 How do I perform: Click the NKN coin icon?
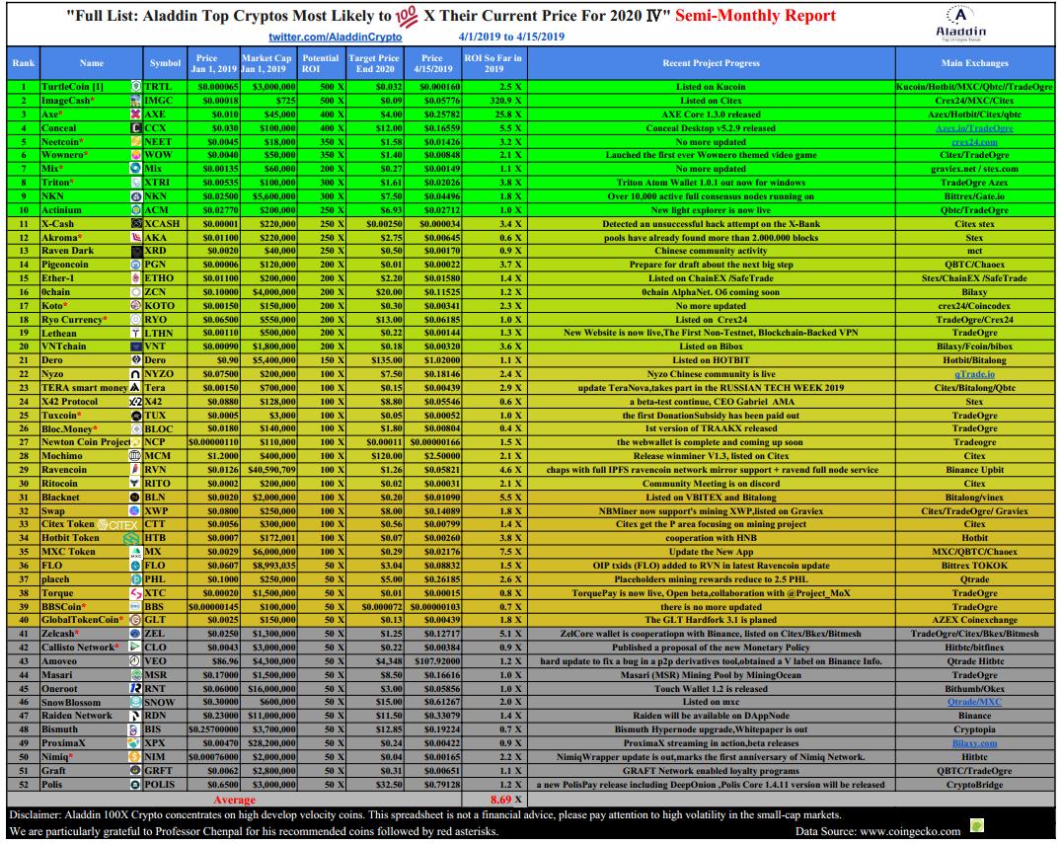click(x=136, y=196)
